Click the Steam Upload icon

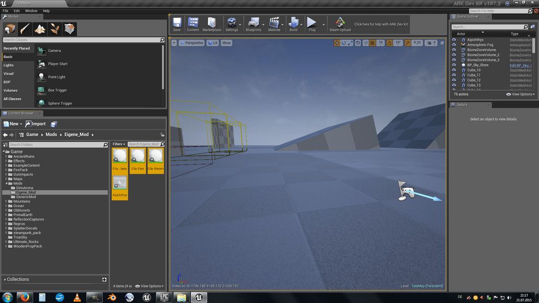[340, 24]
